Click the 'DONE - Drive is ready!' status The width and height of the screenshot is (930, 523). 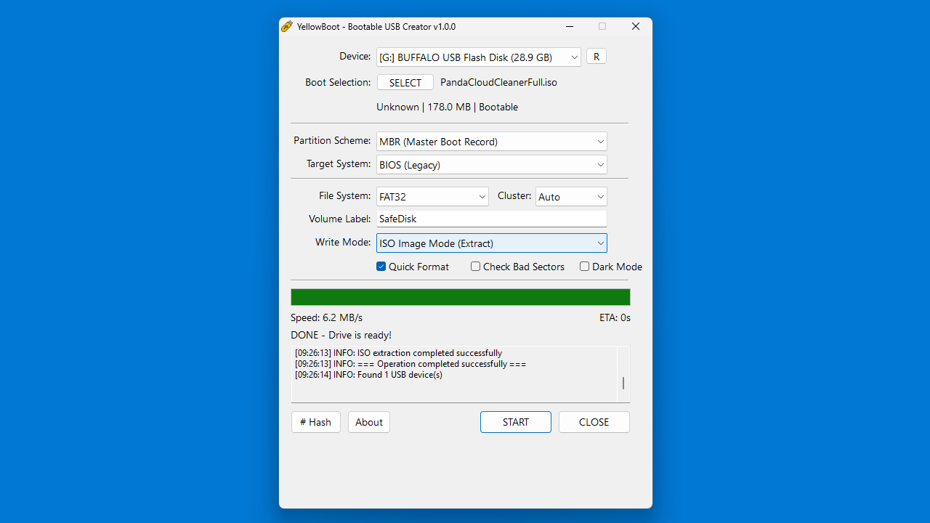[341, 335]
